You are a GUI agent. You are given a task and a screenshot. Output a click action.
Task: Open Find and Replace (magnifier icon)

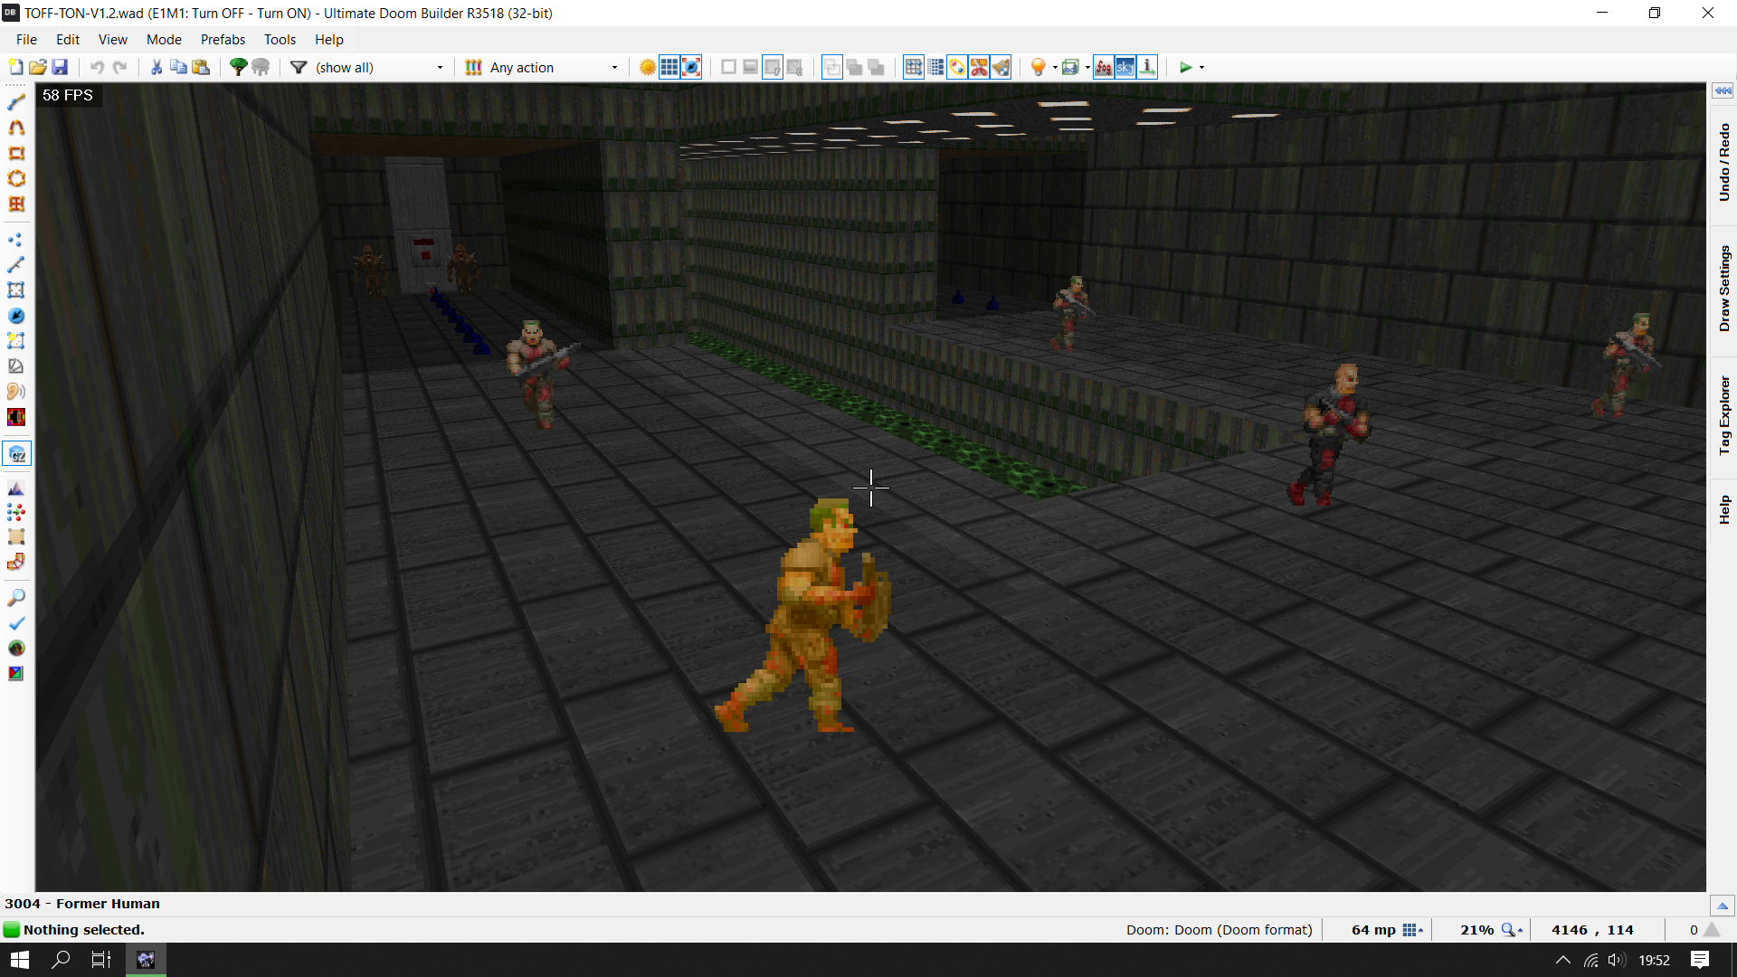coord(16,598)
